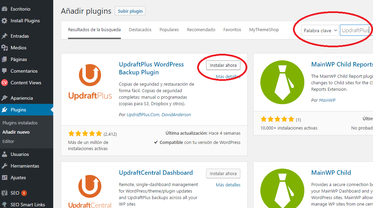Open the Escritorio menu
373x208 pixels.
pos(21,9)
